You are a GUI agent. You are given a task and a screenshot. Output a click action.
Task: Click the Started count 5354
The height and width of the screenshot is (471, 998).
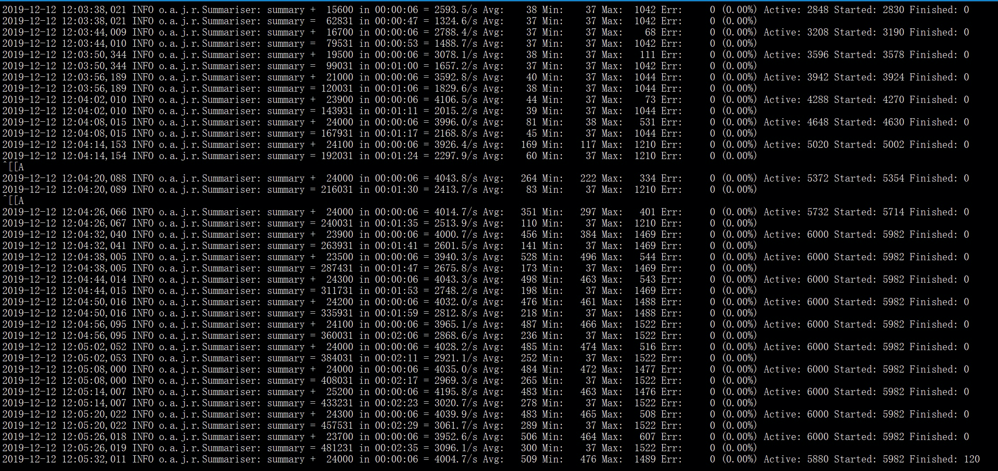click(893, 178)
